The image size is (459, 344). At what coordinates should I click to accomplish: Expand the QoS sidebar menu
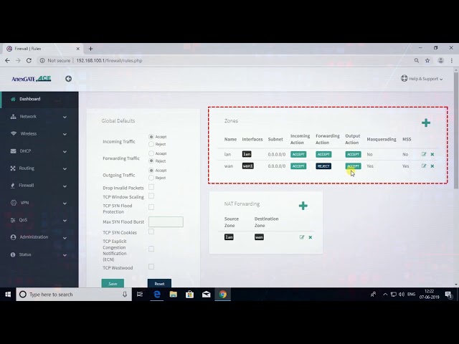(x=39, y=220)
